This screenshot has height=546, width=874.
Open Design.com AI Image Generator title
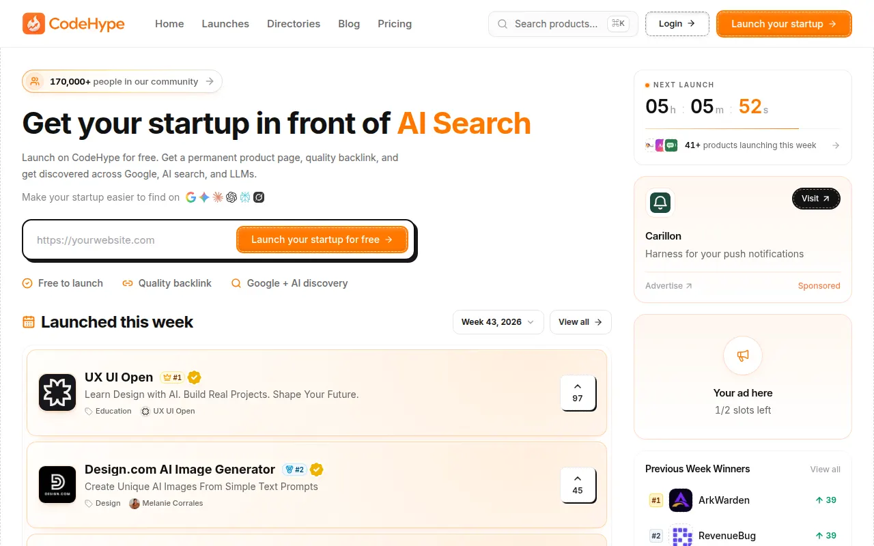pos(180,470)
